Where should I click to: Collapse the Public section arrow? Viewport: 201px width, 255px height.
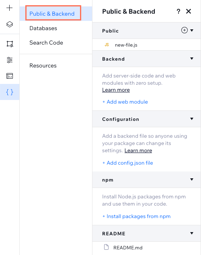point(192,31)
